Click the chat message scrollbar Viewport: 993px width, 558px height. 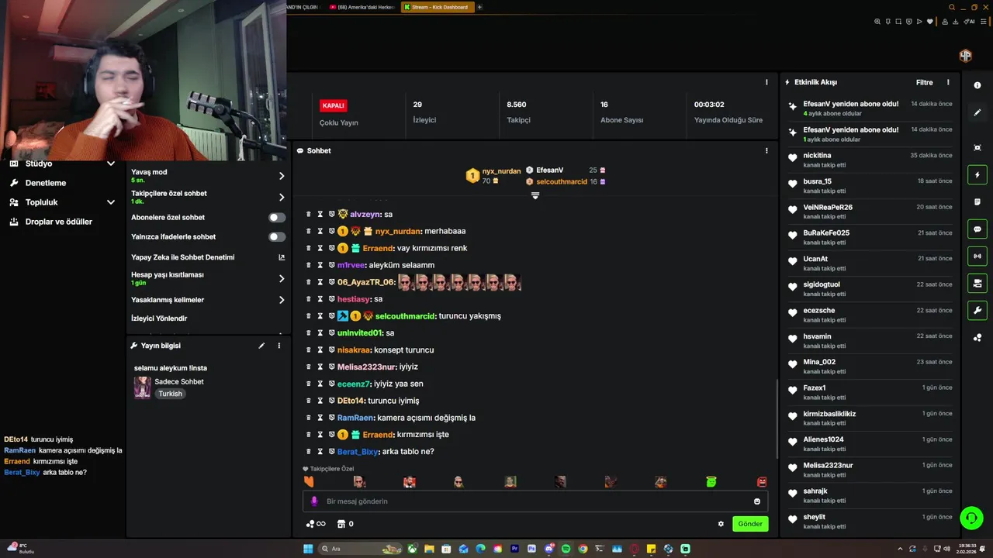pos(777,418)
